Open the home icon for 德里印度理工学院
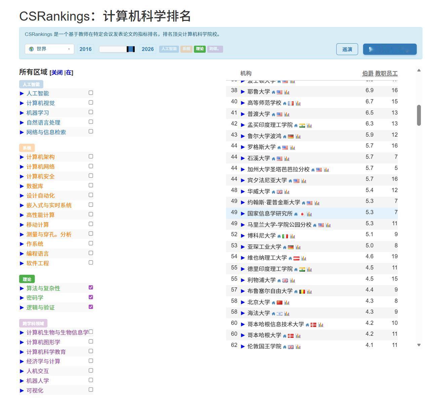This screenshot has height=407, width=430. 296,269
